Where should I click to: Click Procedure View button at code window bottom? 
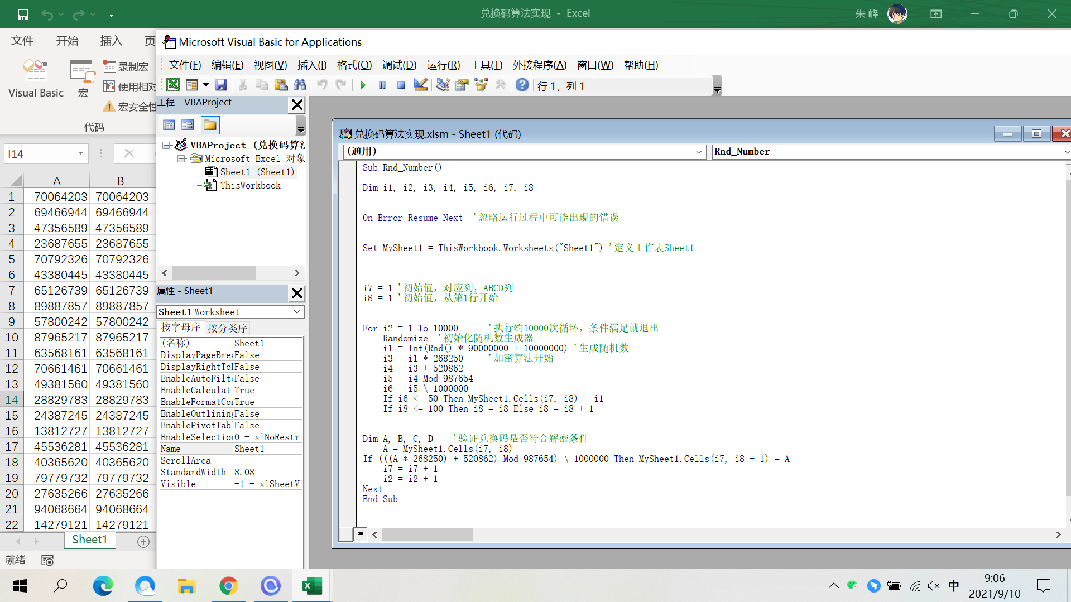pyautogui.click(x=346, y=534)
